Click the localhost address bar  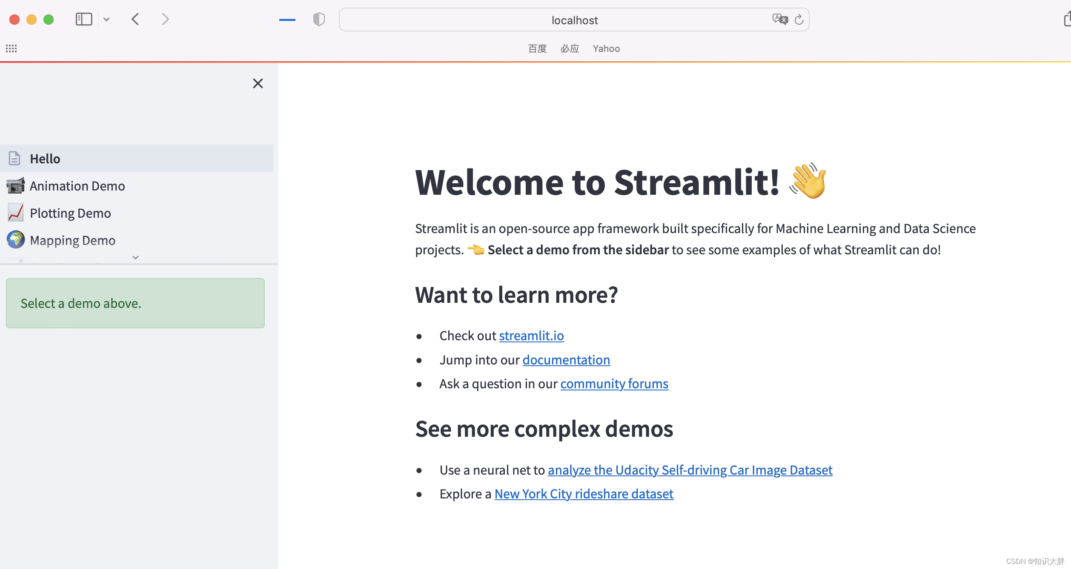click(x=574, y=20)
